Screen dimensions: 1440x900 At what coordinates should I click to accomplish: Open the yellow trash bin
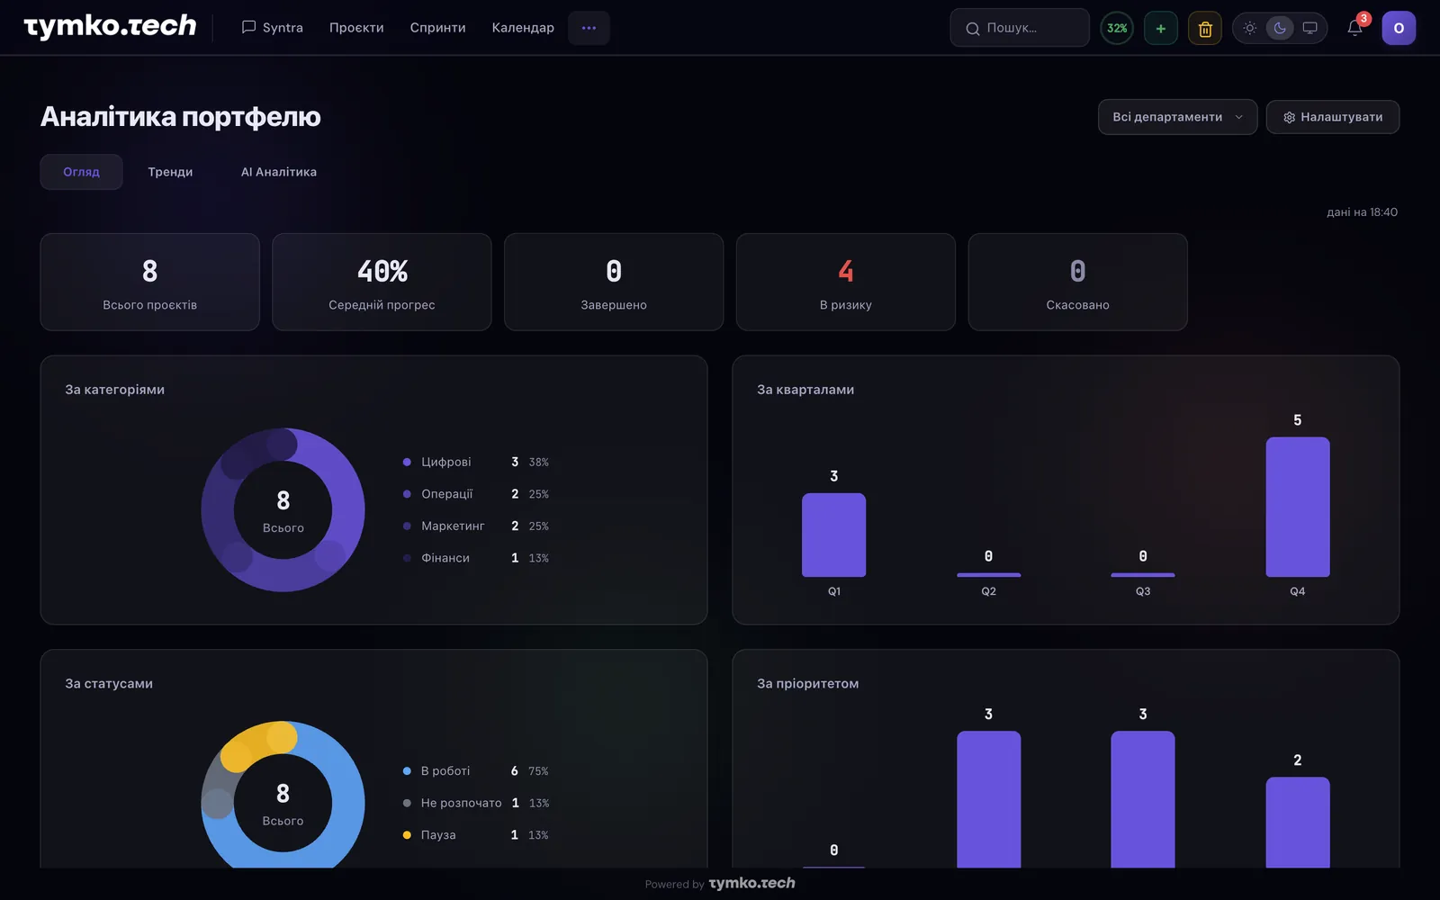pyautogui.click(x=1205, y=28)
